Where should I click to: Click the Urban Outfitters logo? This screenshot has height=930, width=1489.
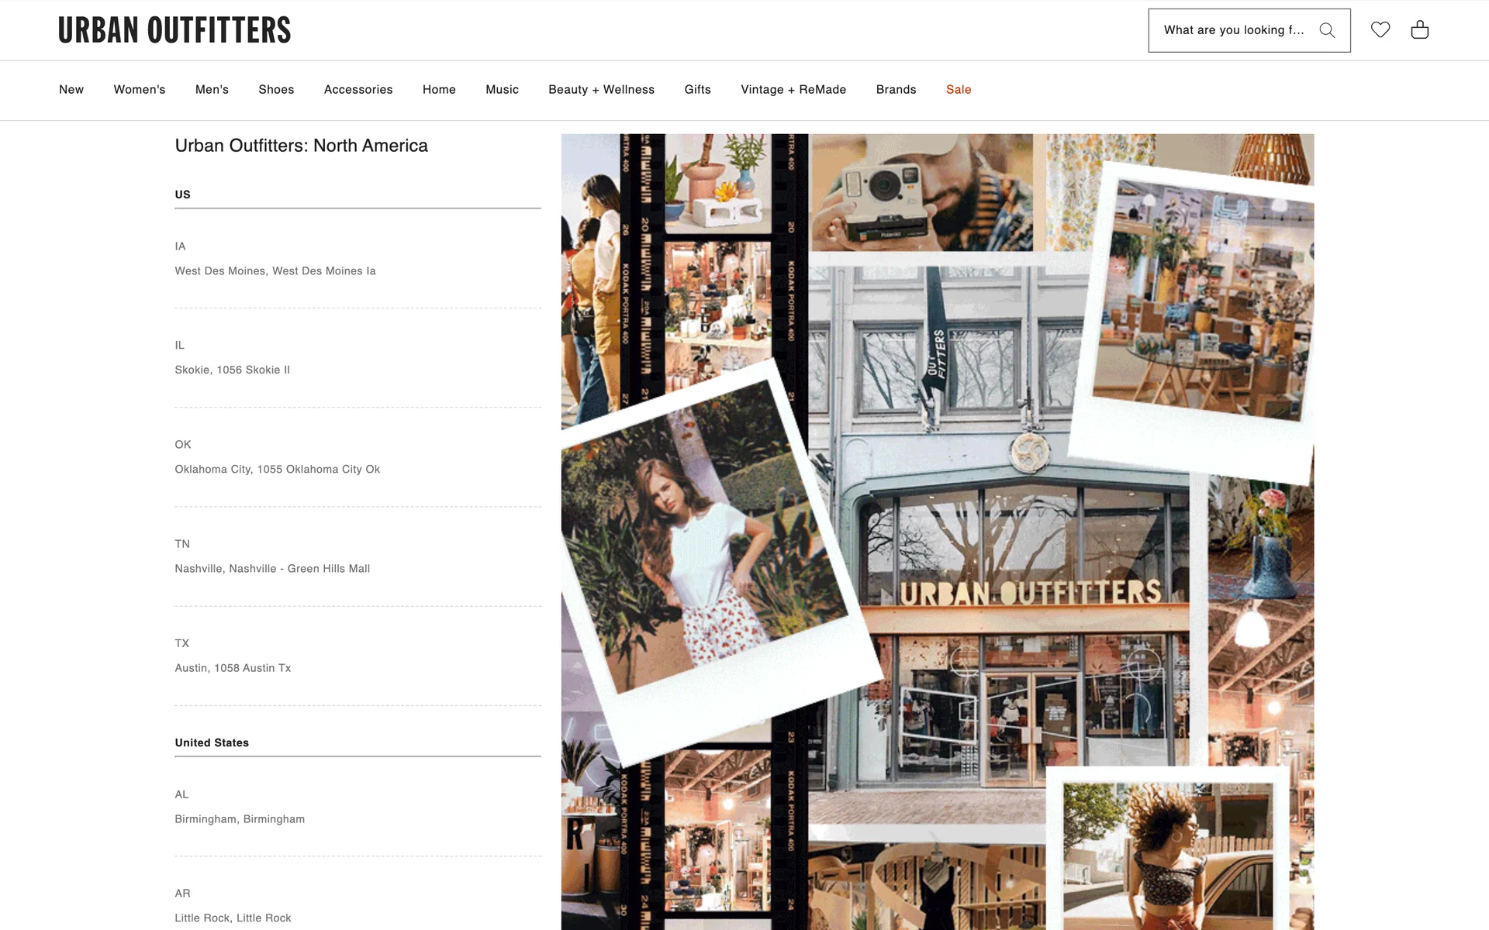174,30
